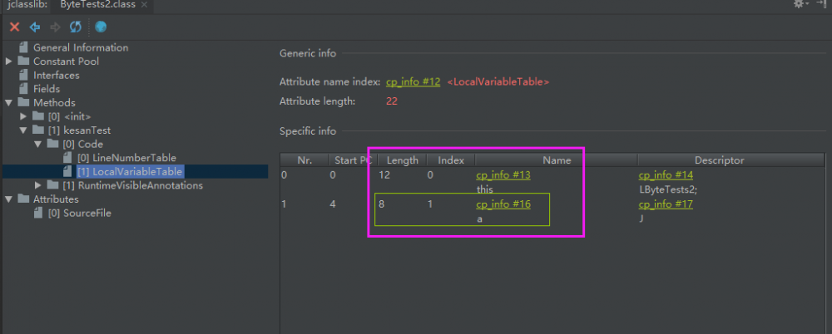Open the cp_info #14 descriptor link

(666, 175)
